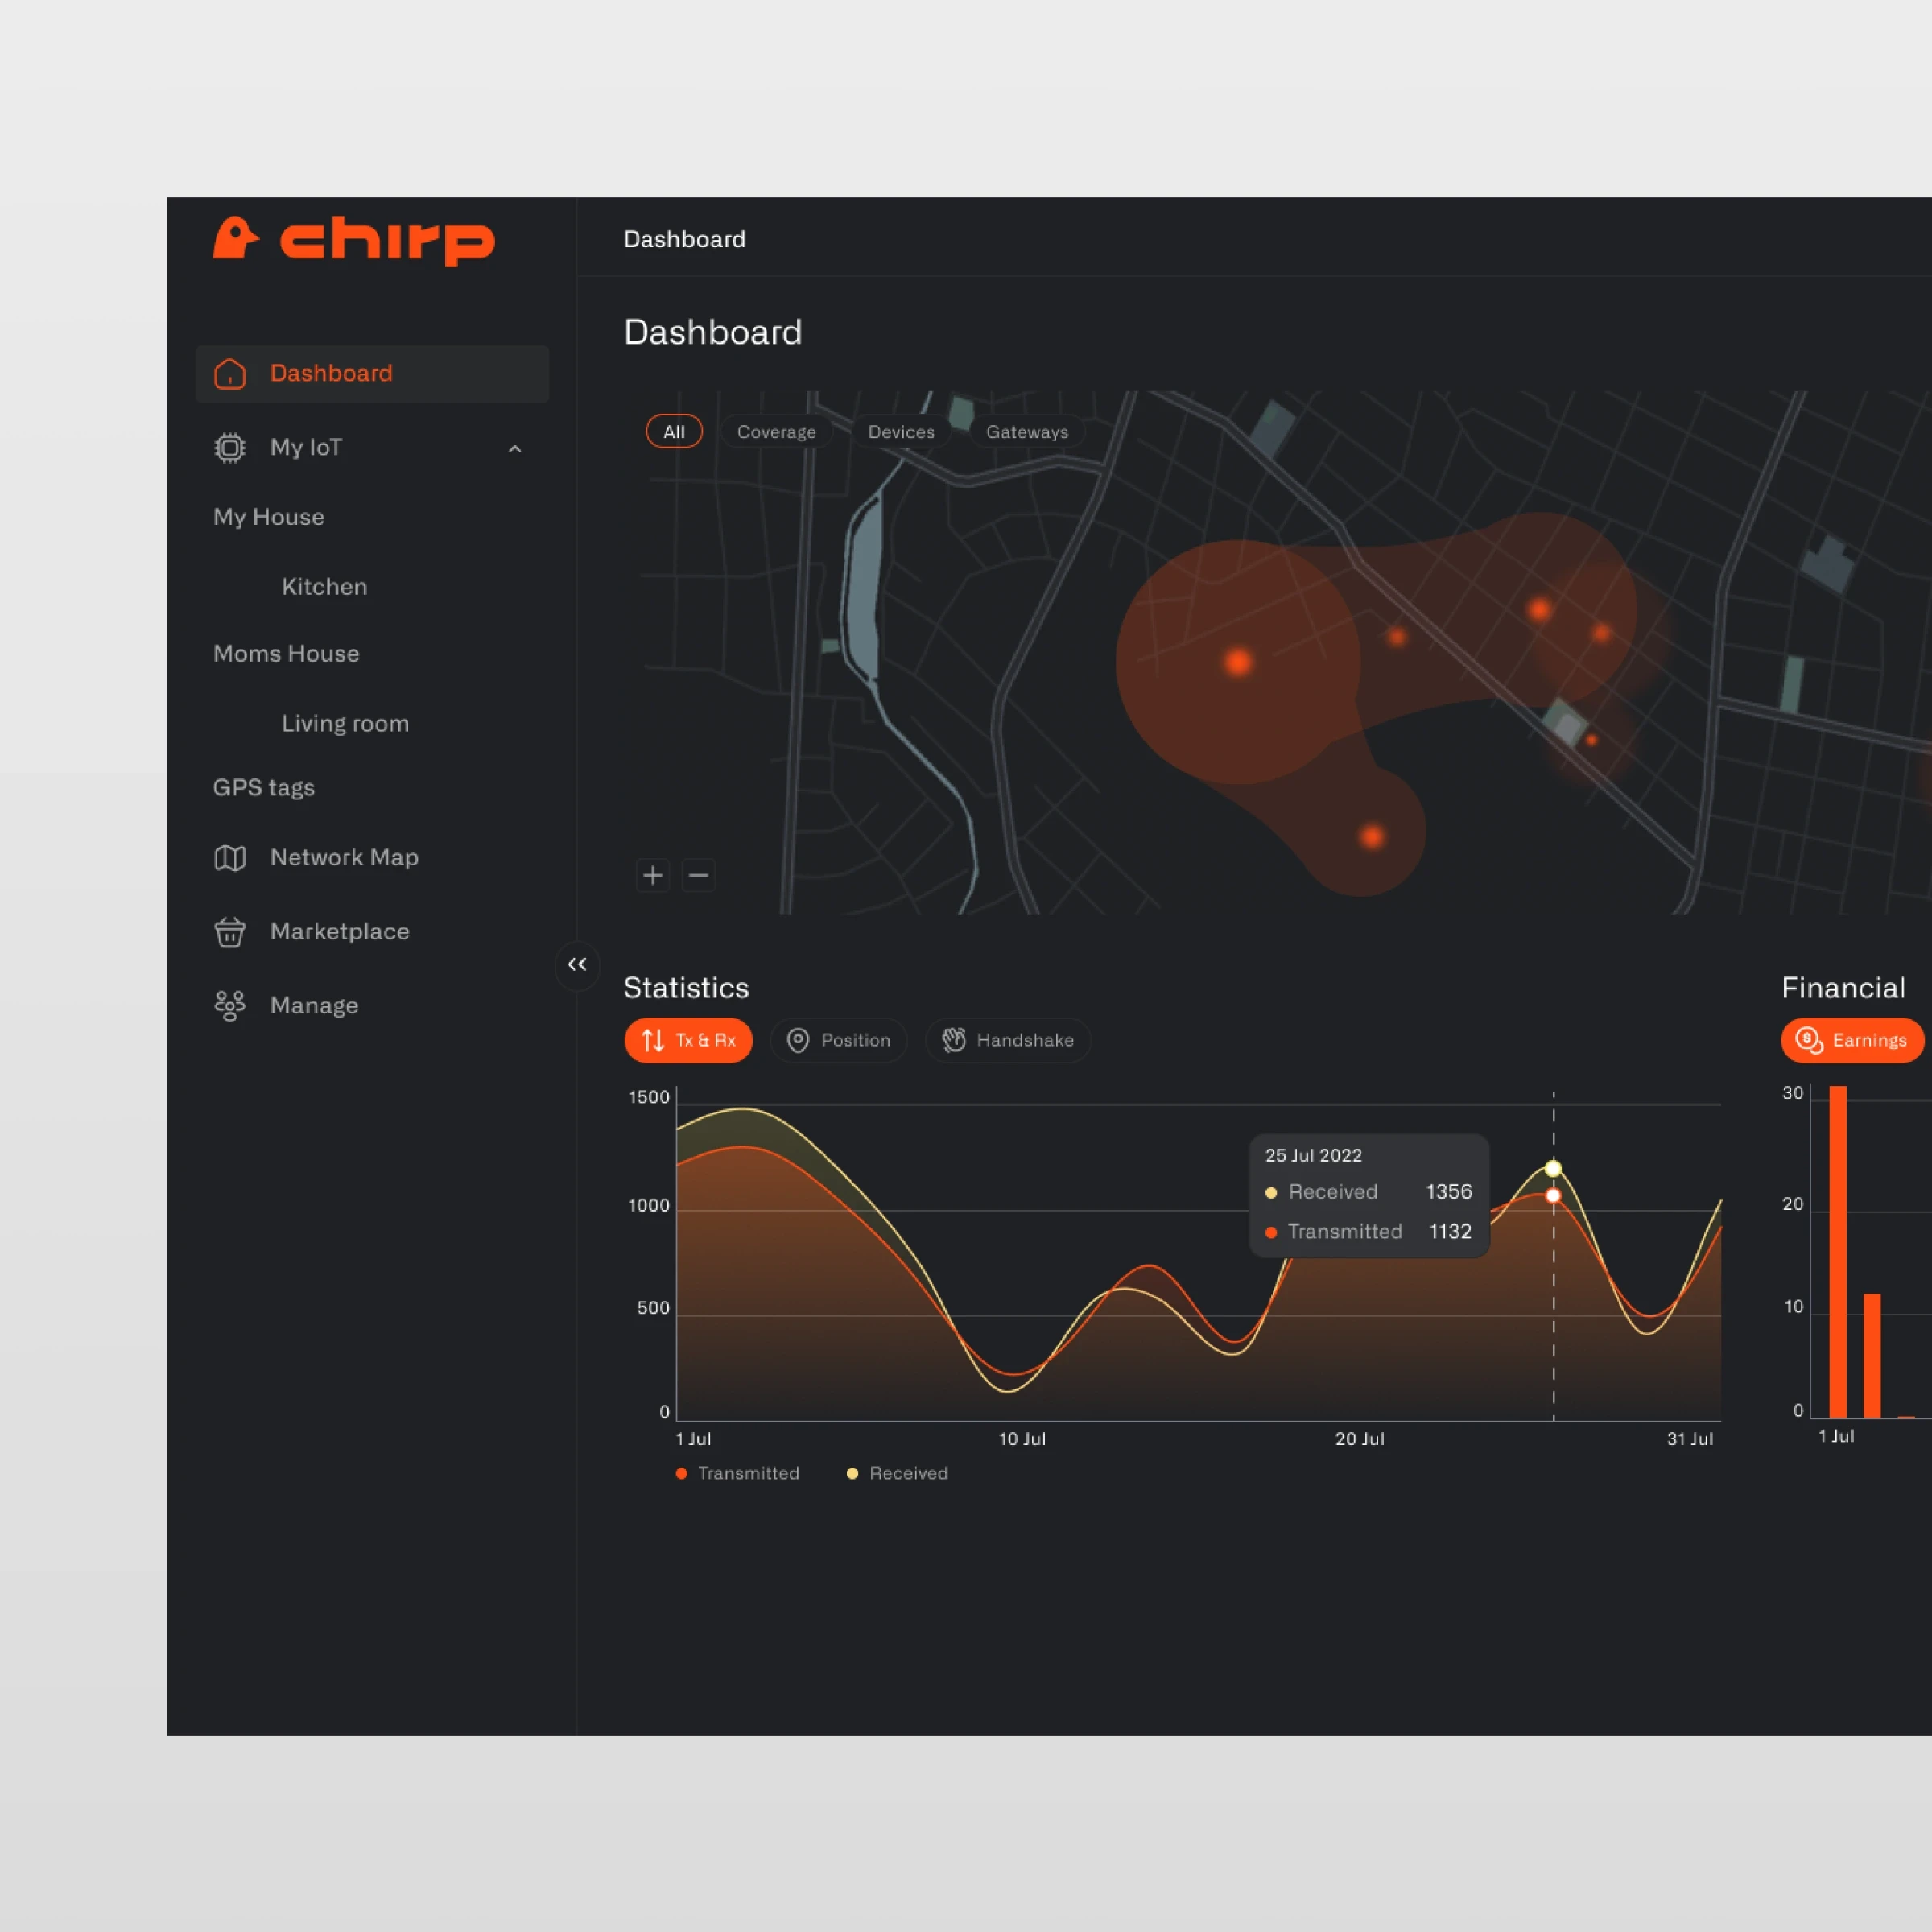Viewport: 1932px width, 1932px height.
Task: Click the Dashboard home icon in sidebar
Action: [230, 374]
